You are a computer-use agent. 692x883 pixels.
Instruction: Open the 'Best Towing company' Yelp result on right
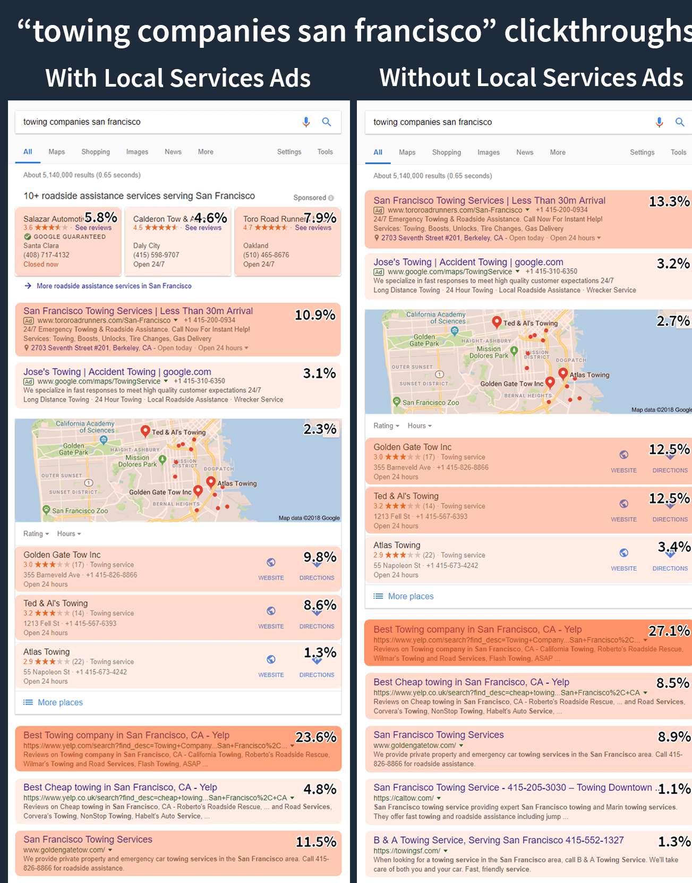tap(477, 629)
